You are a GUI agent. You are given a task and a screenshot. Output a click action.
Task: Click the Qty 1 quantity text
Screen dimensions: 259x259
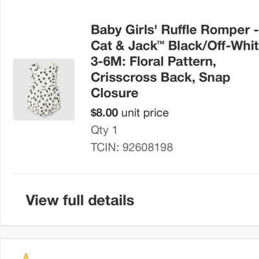coord(104,130)
